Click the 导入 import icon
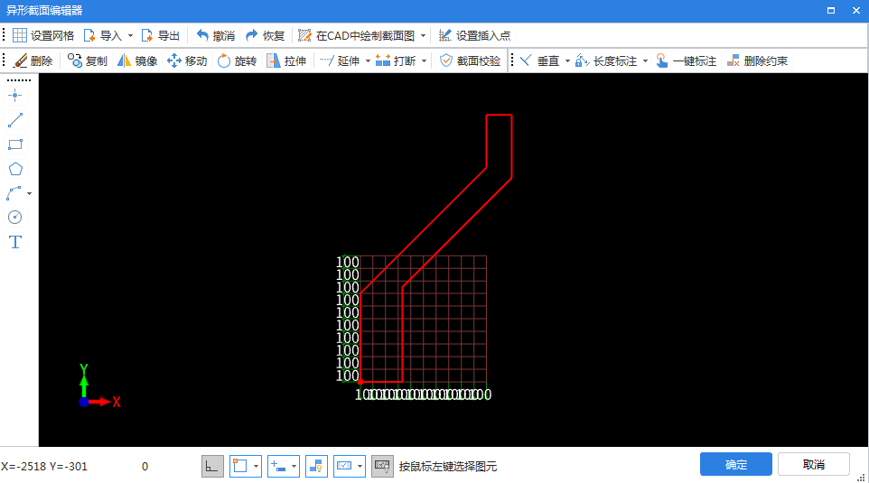869x483 pixels. coord(89,35)
